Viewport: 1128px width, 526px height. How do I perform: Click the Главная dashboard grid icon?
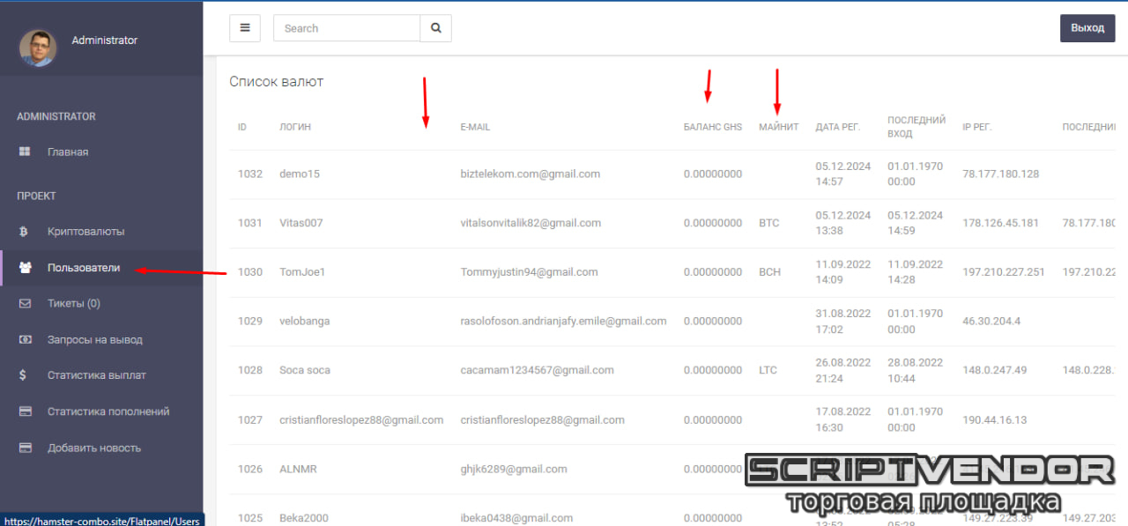[25, 152]
